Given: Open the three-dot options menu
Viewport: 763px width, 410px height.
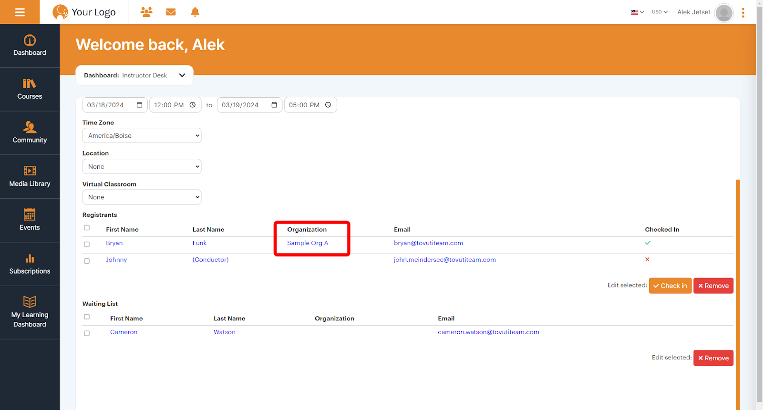Looking at the screenshot, I should tap(743, 12).
